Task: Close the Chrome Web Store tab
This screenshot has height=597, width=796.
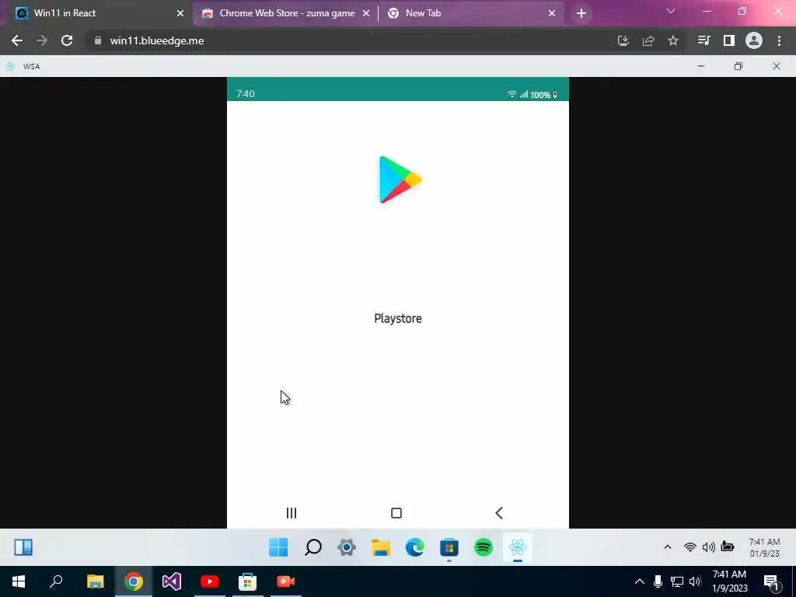Action: pyautogui.click(x=366, y=13)
